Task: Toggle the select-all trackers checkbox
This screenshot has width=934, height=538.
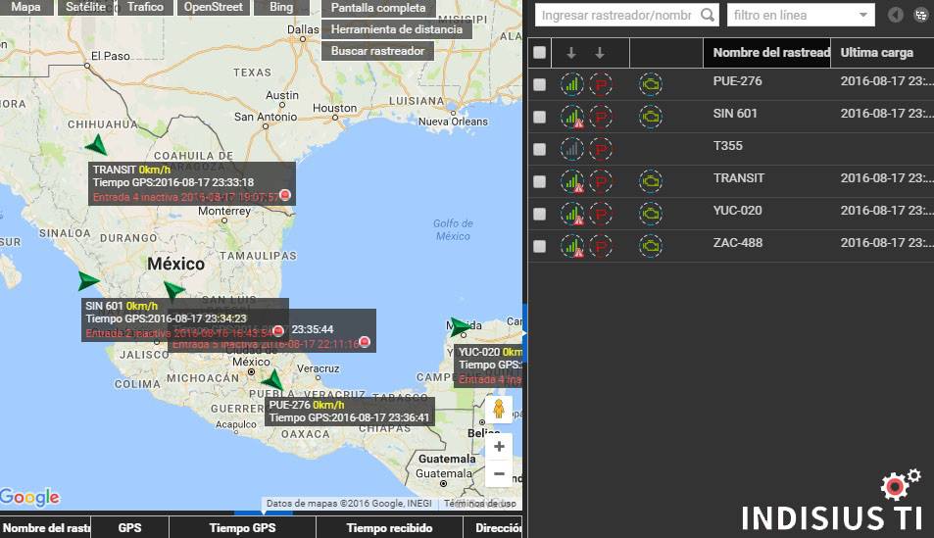Action: click(x=540, y=53)
